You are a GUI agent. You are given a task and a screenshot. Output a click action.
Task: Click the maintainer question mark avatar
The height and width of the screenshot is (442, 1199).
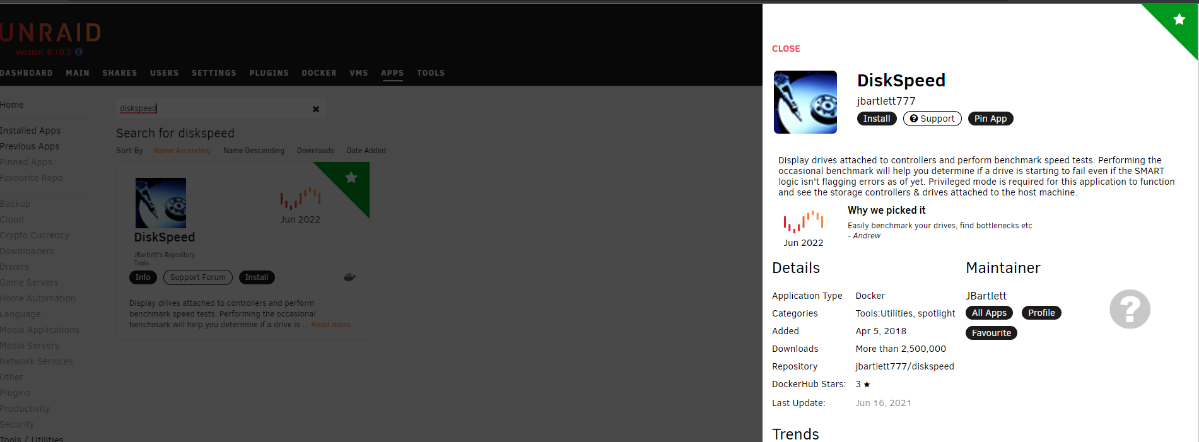(1130, 309)
